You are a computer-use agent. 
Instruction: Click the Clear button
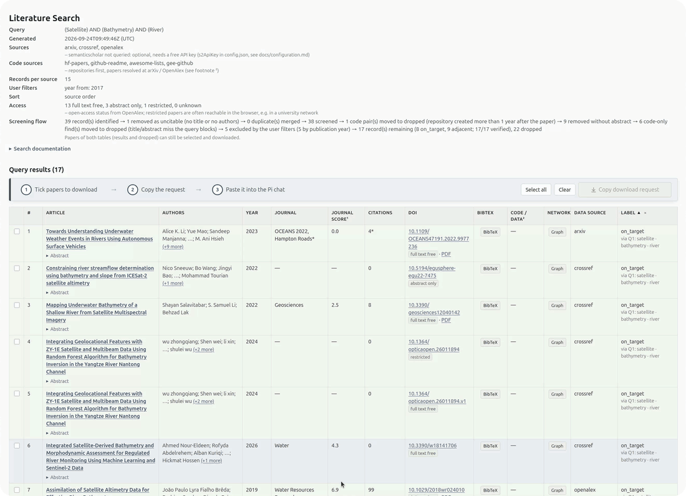564,190
